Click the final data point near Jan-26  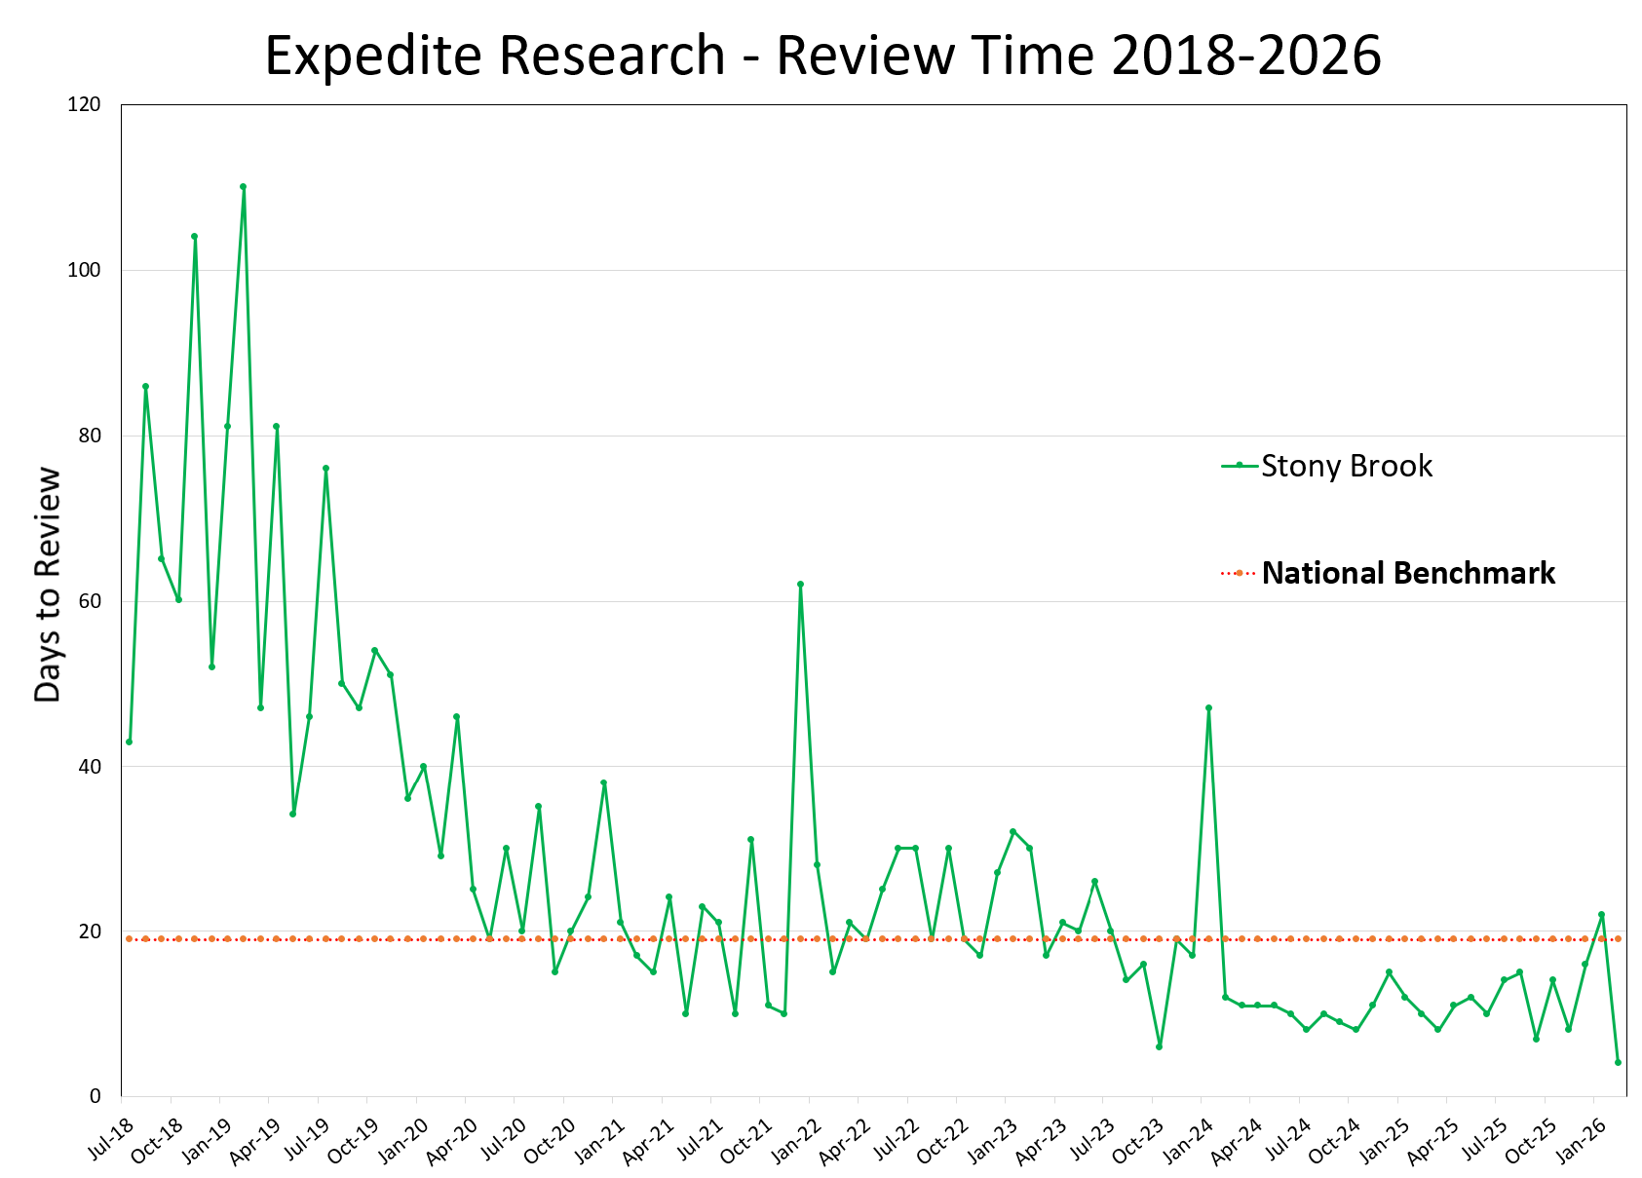tap(1620, 1061)
